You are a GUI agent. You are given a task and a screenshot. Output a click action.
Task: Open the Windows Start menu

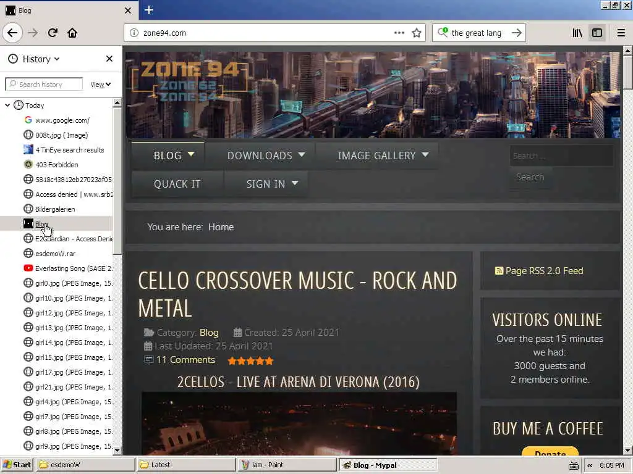17,465
